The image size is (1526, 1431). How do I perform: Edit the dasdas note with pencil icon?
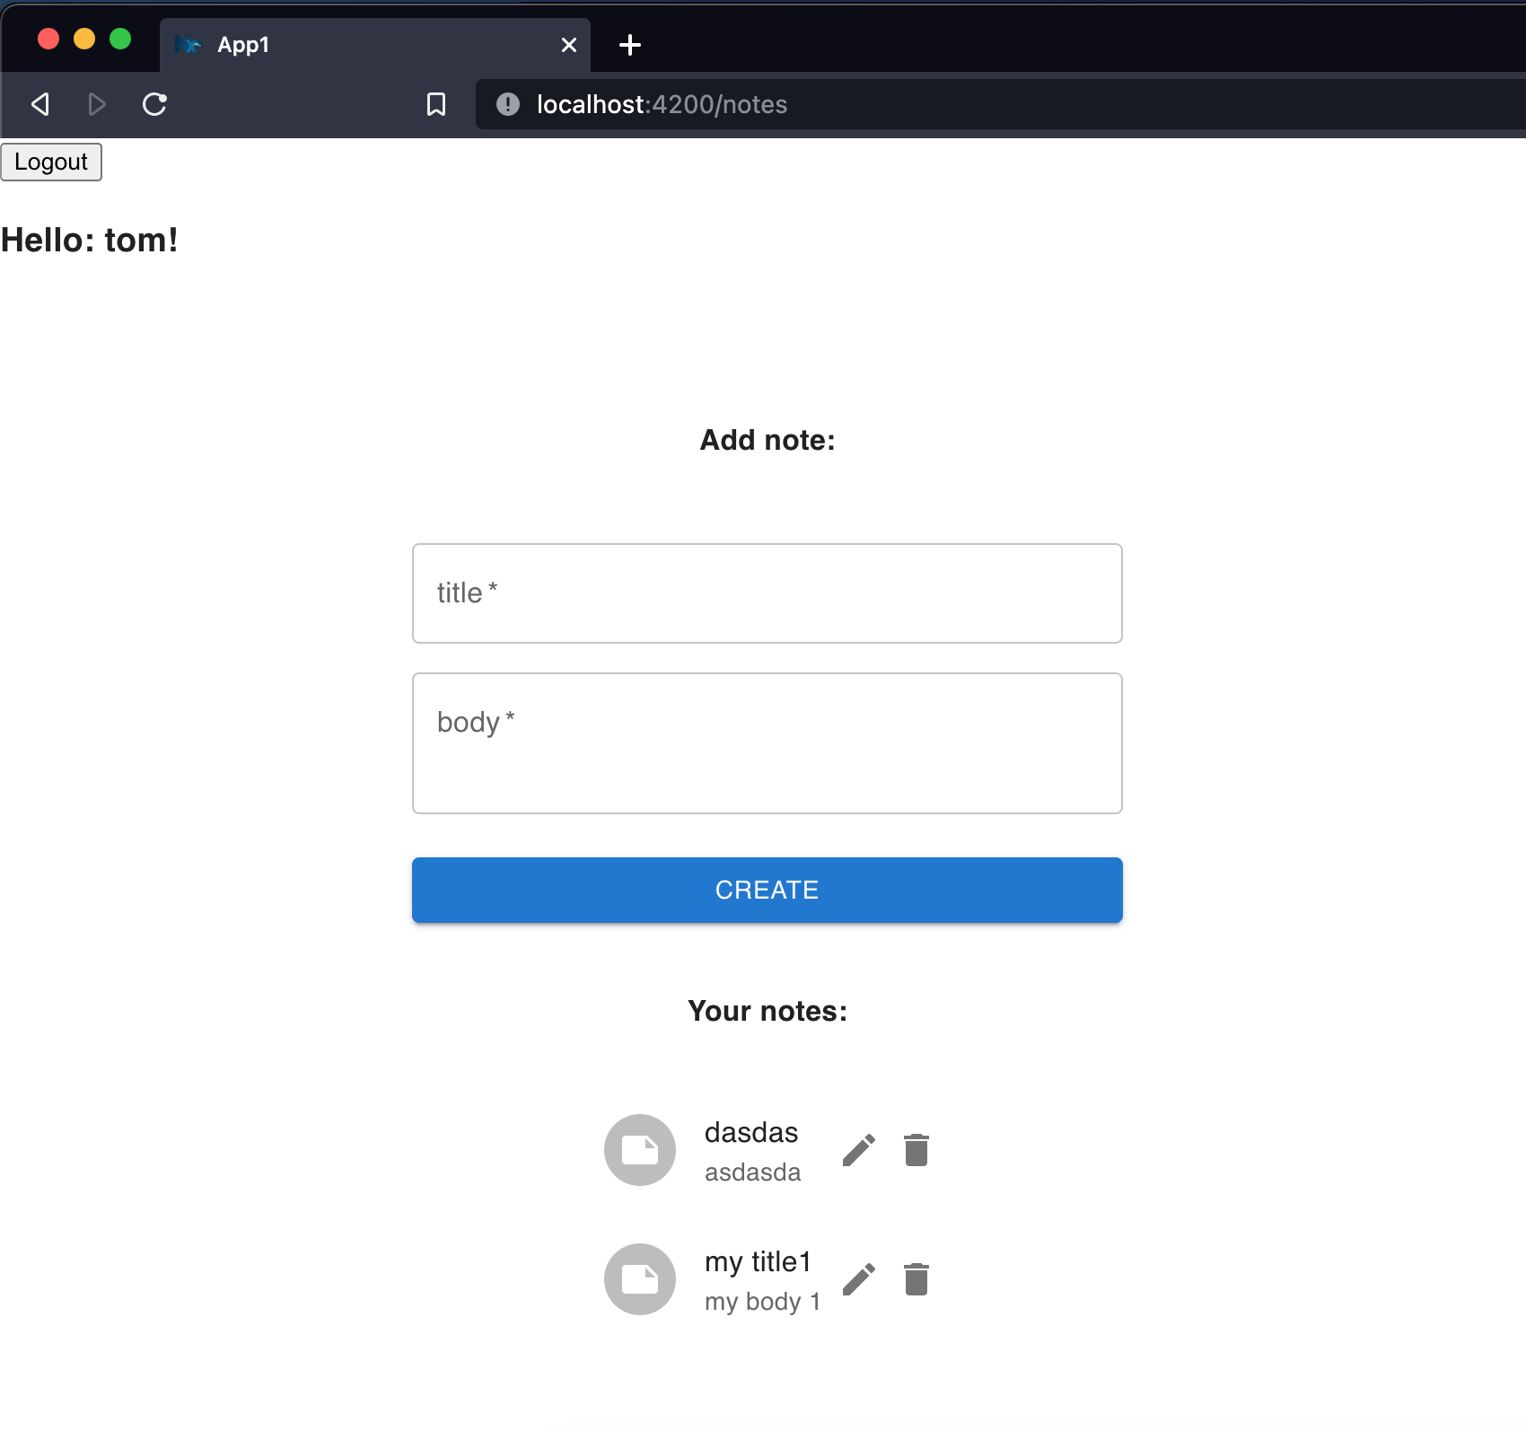[859, 1150]
